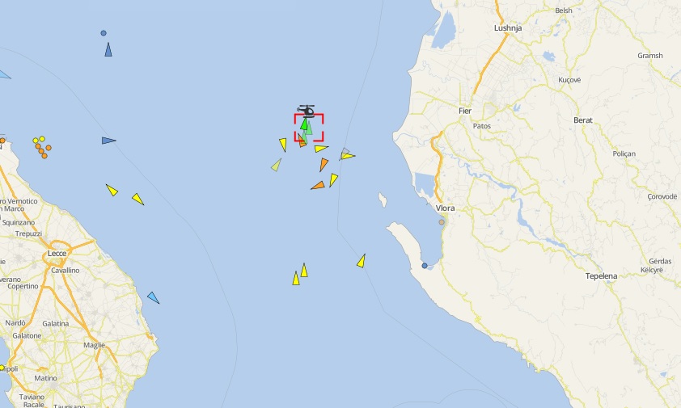This screenshot has width=681, height=408.
Task: Click the dark blue circle marker at top left
Action: (104, 33)
